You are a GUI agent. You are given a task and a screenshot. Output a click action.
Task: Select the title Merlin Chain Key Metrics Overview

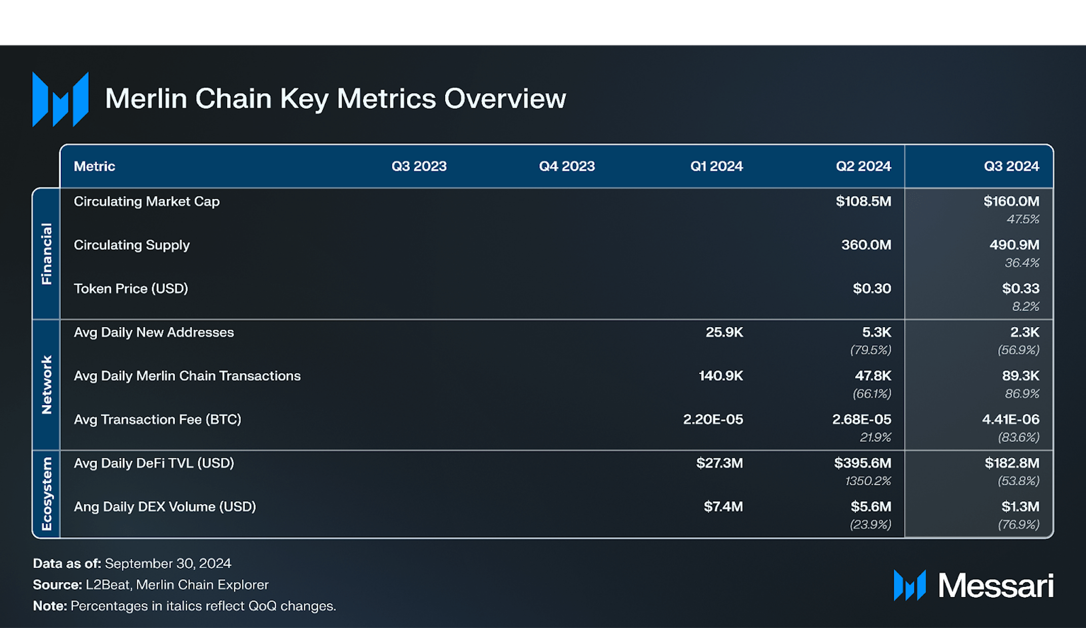335,99
